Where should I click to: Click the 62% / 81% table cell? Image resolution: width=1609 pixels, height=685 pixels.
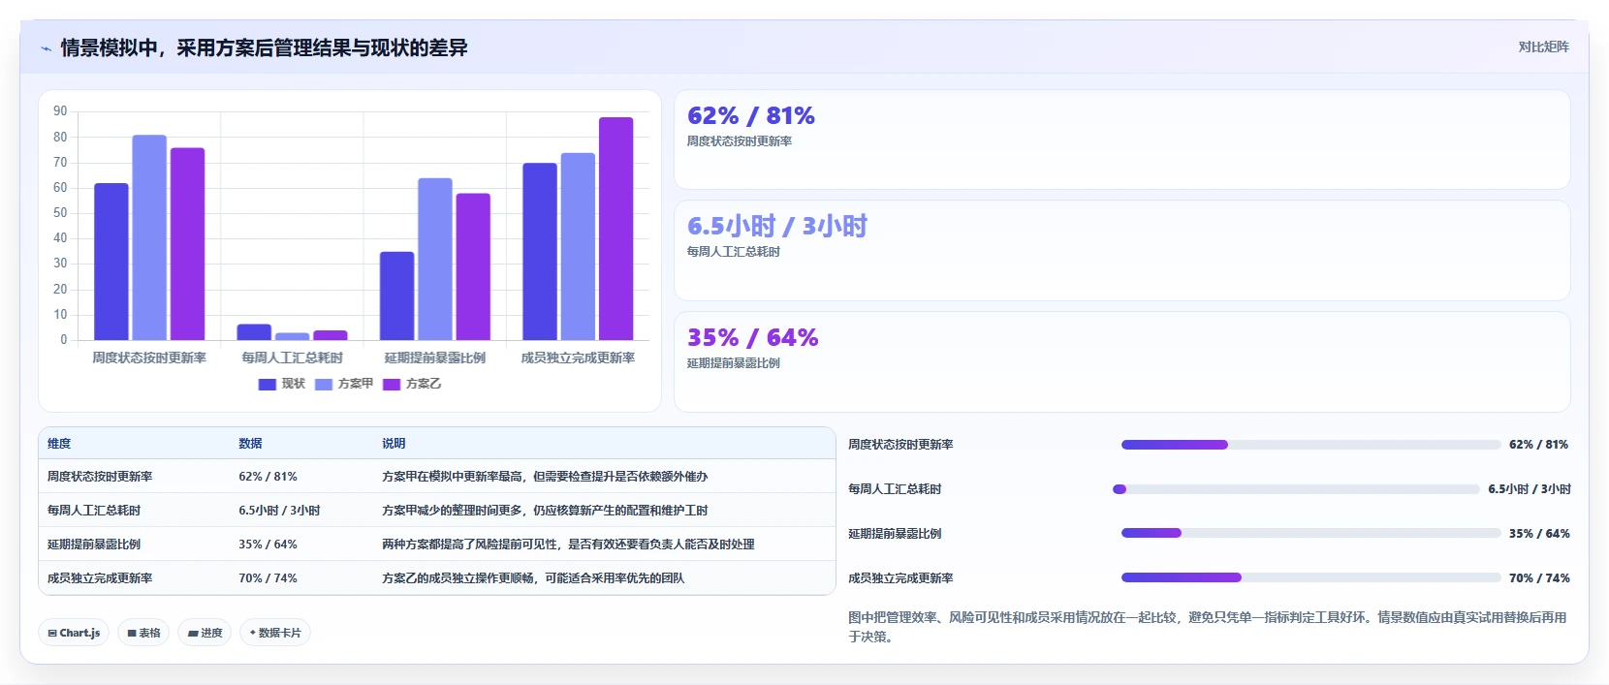(x=268, y=477)
